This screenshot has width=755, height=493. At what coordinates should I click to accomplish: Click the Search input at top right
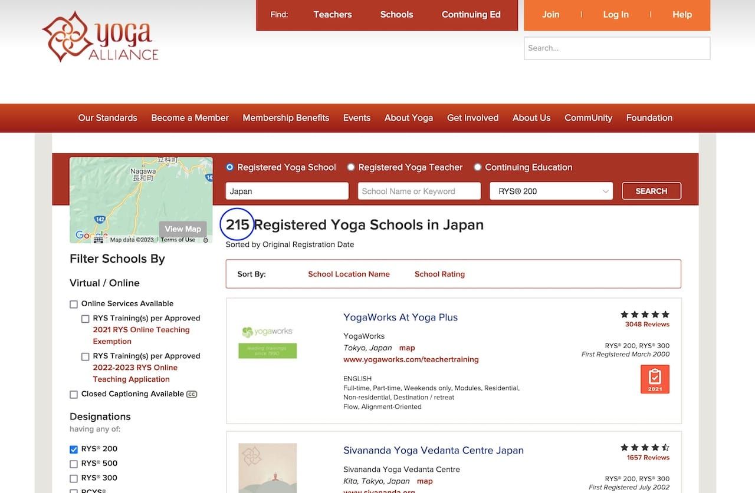(616, 48)
